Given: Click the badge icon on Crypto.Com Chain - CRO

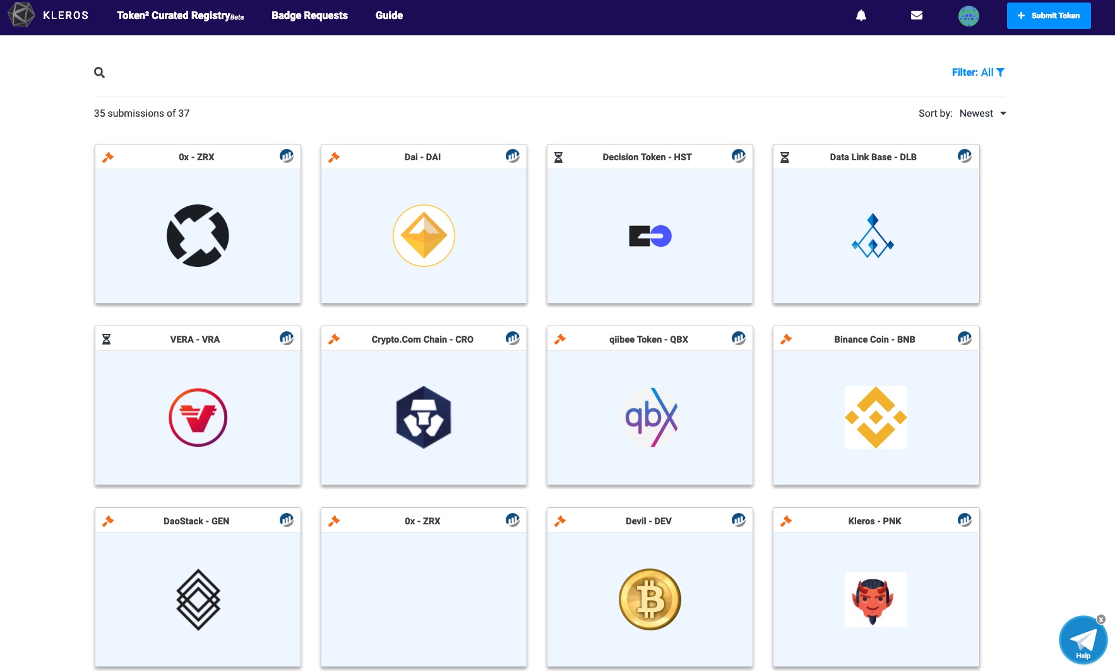Looking at the screenshot, I should (x=513, y=338).
